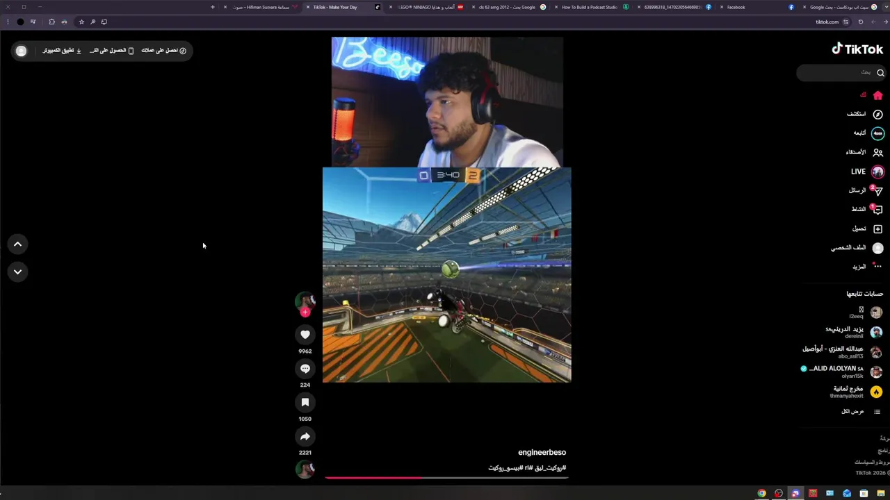
Task: Go to next video with down arrow
Action: (17, 272)
